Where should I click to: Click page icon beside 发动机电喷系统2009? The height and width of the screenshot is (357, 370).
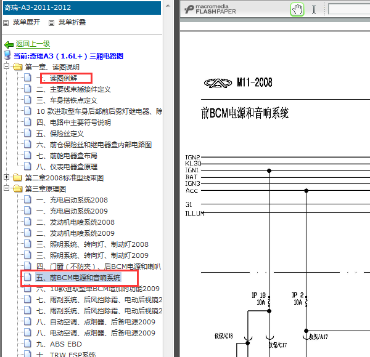tap(28, 233)
